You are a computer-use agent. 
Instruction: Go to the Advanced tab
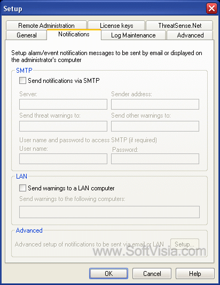pos(190,35)
